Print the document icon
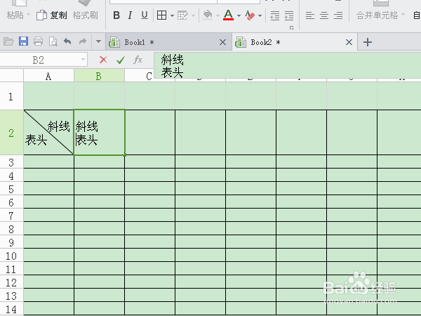Image resolution: width=421 pixels, height=316 pixels. 38,41
